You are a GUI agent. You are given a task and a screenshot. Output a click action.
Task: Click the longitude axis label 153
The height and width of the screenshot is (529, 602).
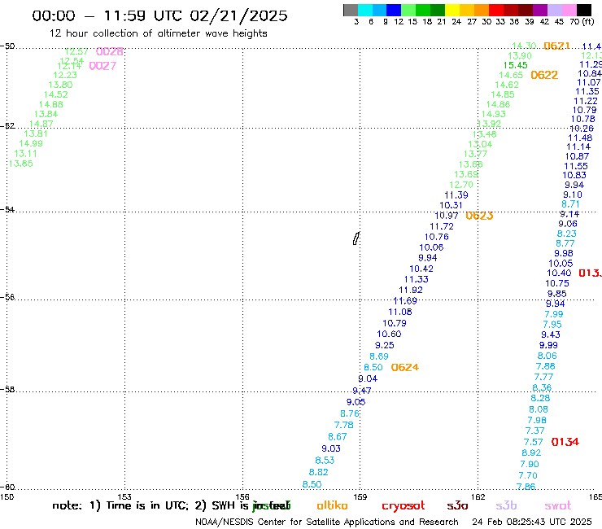click(124, 497)
